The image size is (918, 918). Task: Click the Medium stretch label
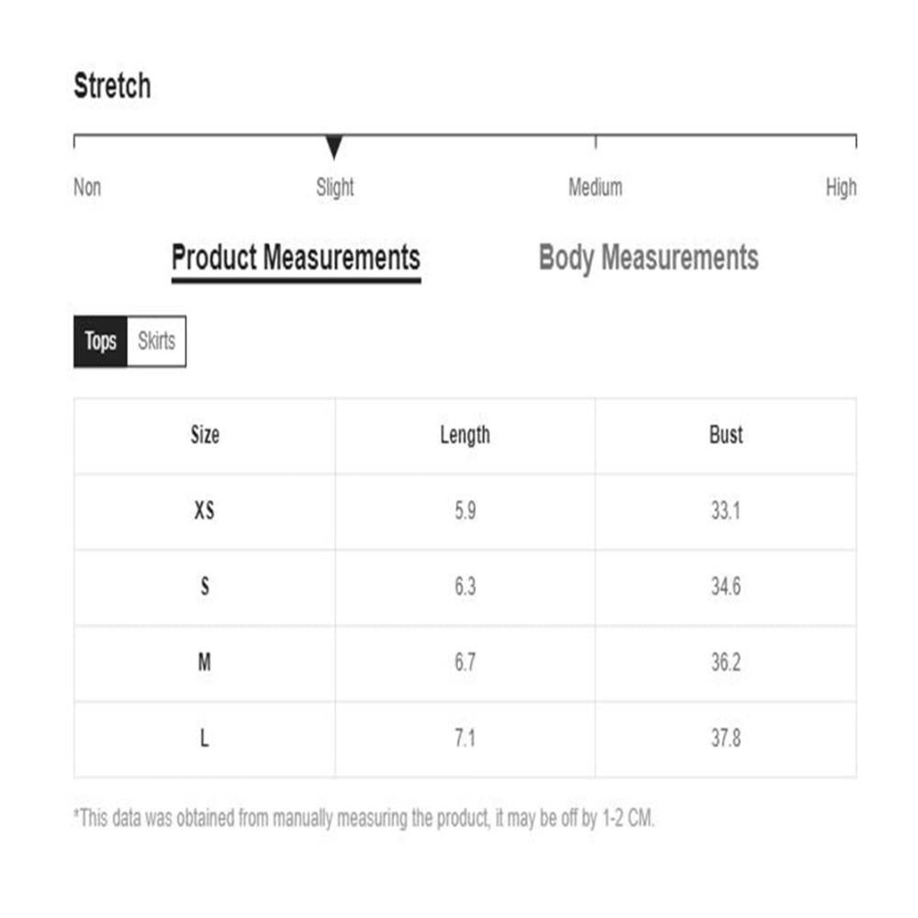click(596, 188)
